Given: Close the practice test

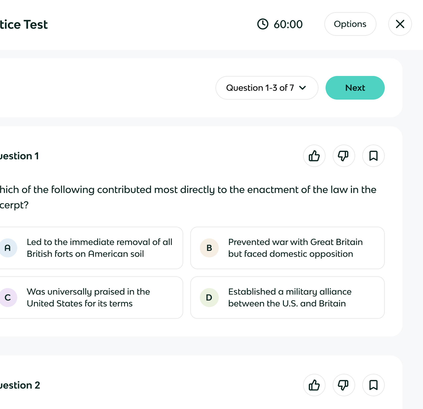Looking at the screenshot, I should (400, 24).
